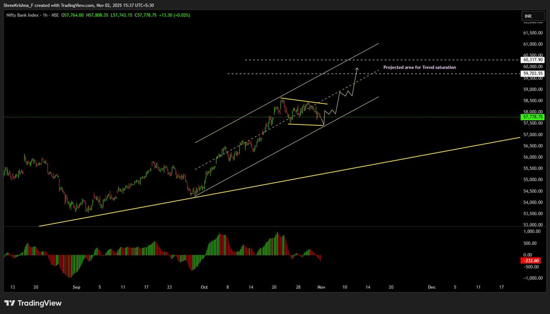Click the 61,500.00 price axis label

pos(533,33)
